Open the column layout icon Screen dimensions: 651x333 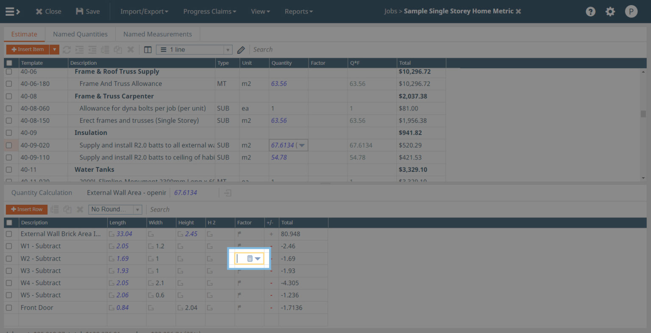click(147, 50)
